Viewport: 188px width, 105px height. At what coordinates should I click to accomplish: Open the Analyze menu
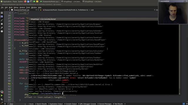22,7
